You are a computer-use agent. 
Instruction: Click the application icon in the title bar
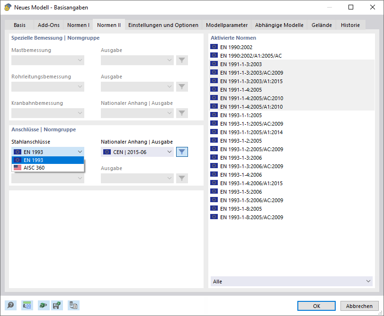click(x=7, y=7)
